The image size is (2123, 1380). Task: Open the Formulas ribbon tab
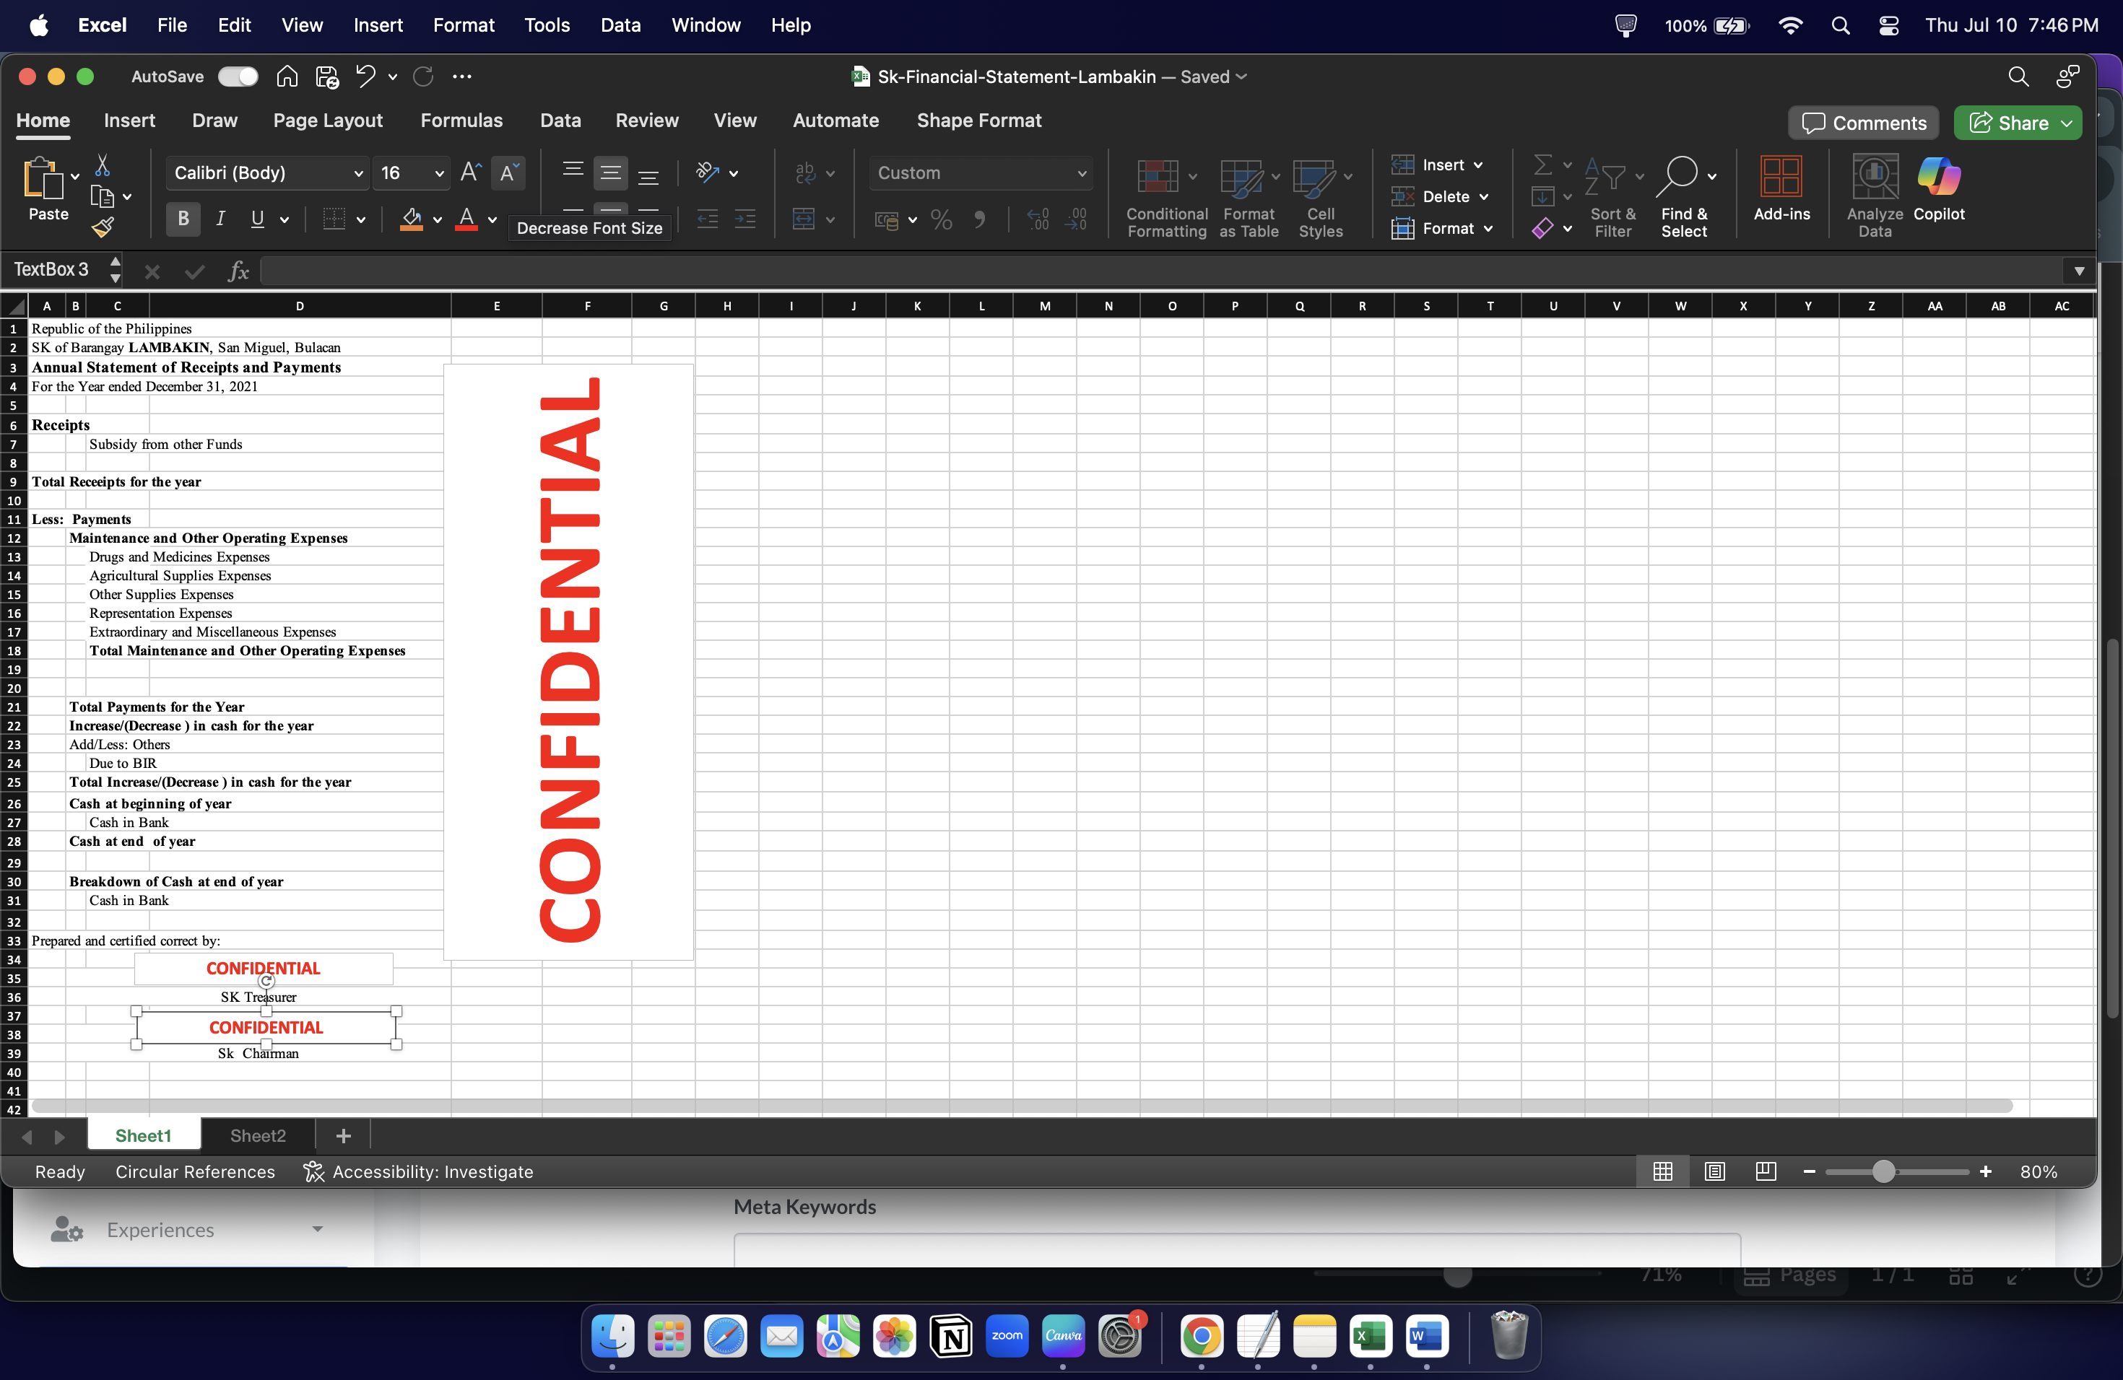(461, 121)
